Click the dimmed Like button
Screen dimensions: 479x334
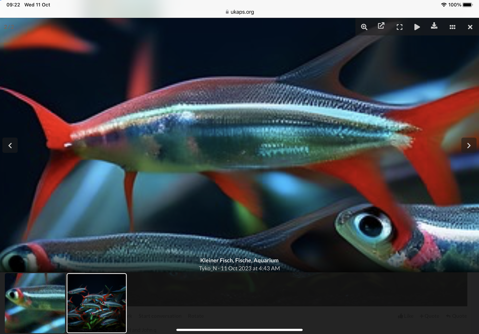tap(405, 316)
